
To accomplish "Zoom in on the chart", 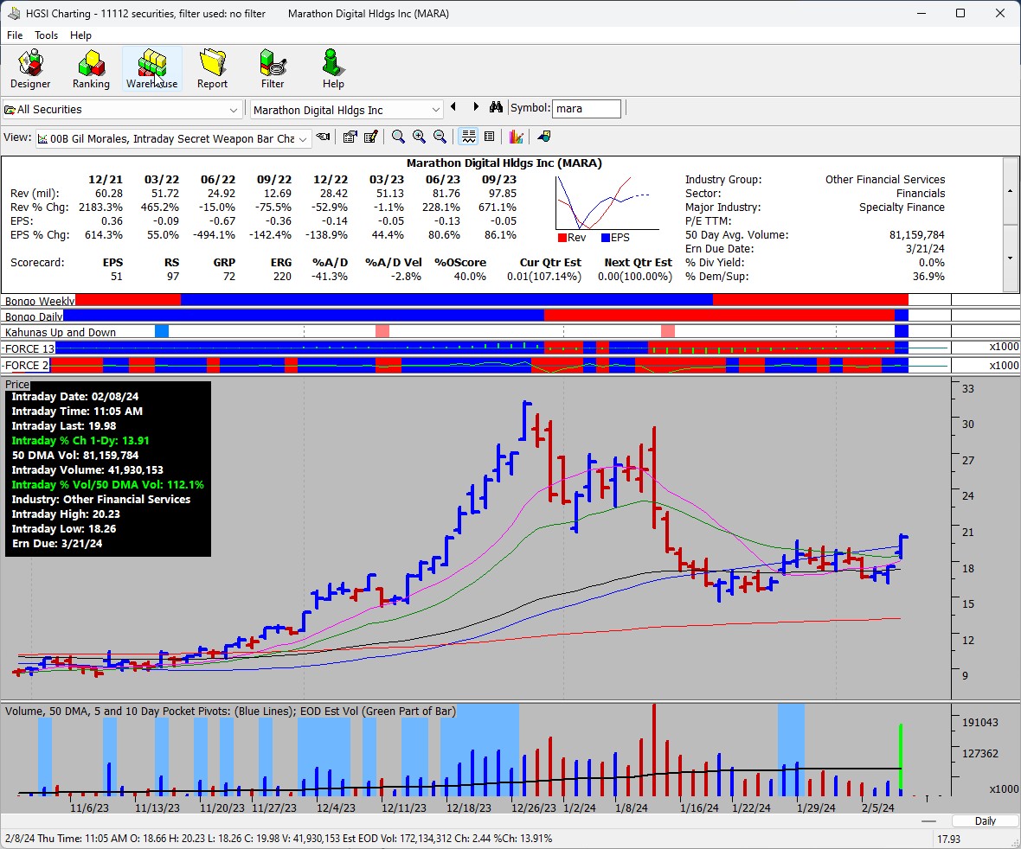I will (x=419, y=137).
